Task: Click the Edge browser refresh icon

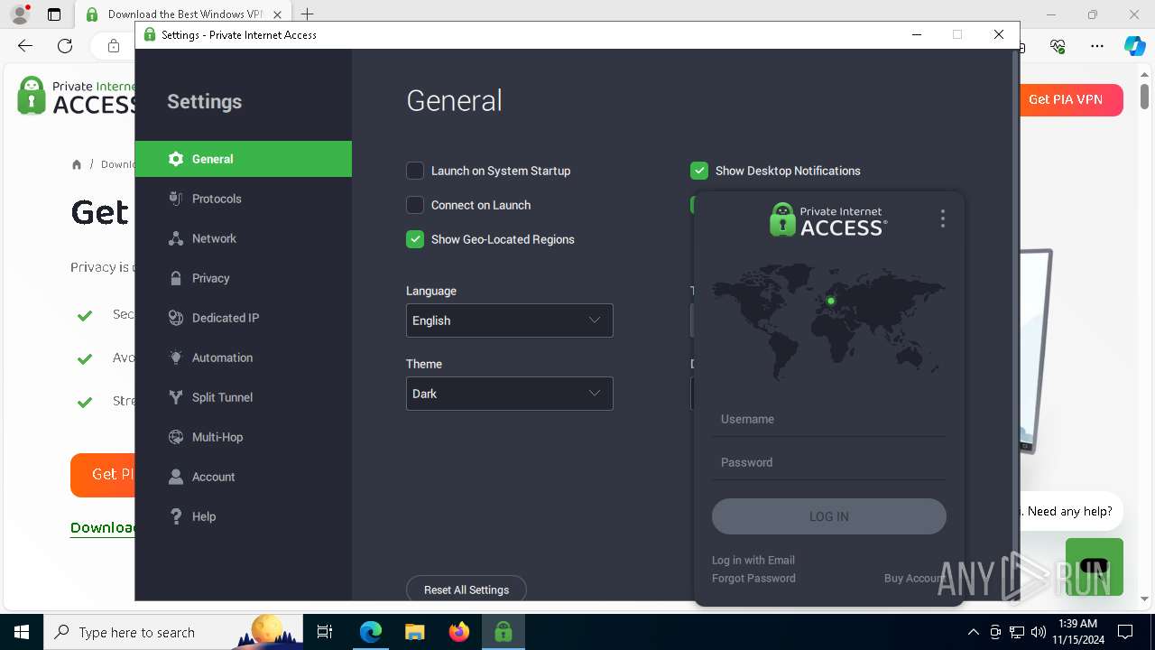Action: 65,46
